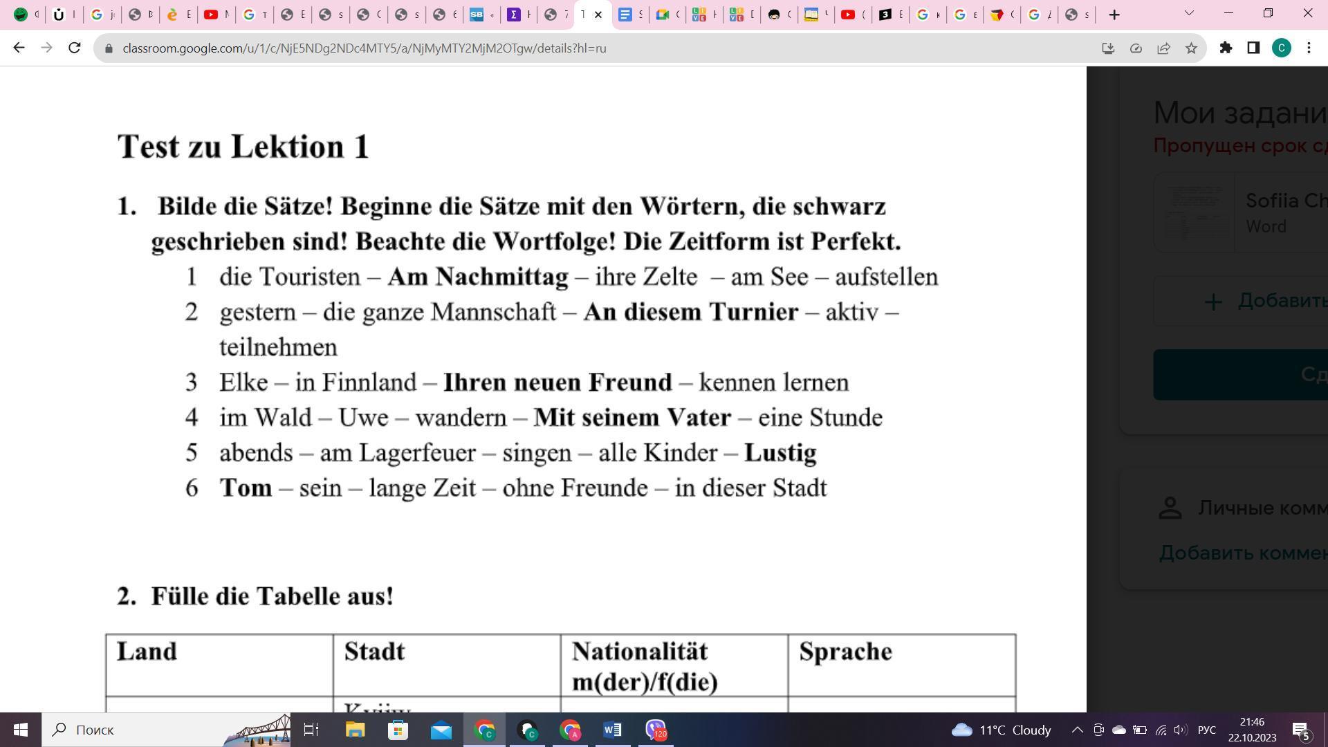Go back using the browser back arrow
The image size is (1328, 747).
[x=19, y=48]
